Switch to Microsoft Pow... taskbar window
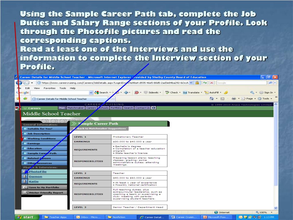 tap(216, 217)
